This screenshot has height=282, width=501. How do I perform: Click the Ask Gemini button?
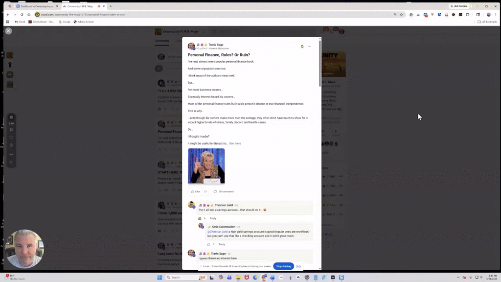459,6
